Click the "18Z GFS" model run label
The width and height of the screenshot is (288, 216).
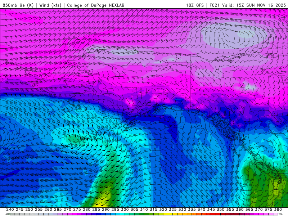[195, 5]
